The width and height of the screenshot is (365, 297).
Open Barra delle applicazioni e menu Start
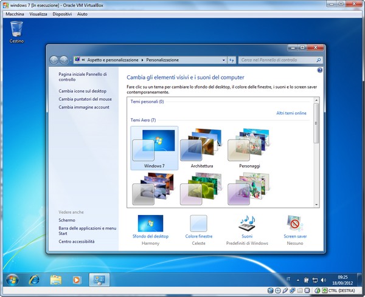[x=87, y=231]
